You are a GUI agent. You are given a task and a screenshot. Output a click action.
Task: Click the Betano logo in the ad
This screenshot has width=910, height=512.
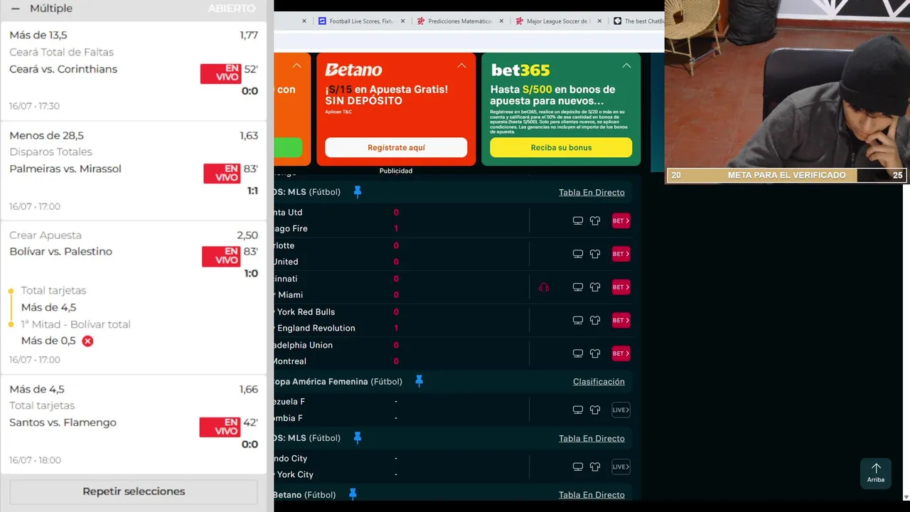click(x=353, y=70)
